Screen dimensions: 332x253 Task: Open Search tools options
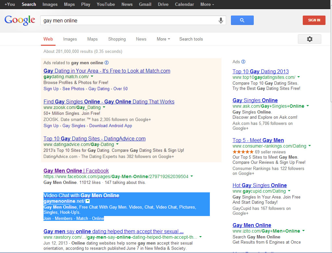coord(191,39)
